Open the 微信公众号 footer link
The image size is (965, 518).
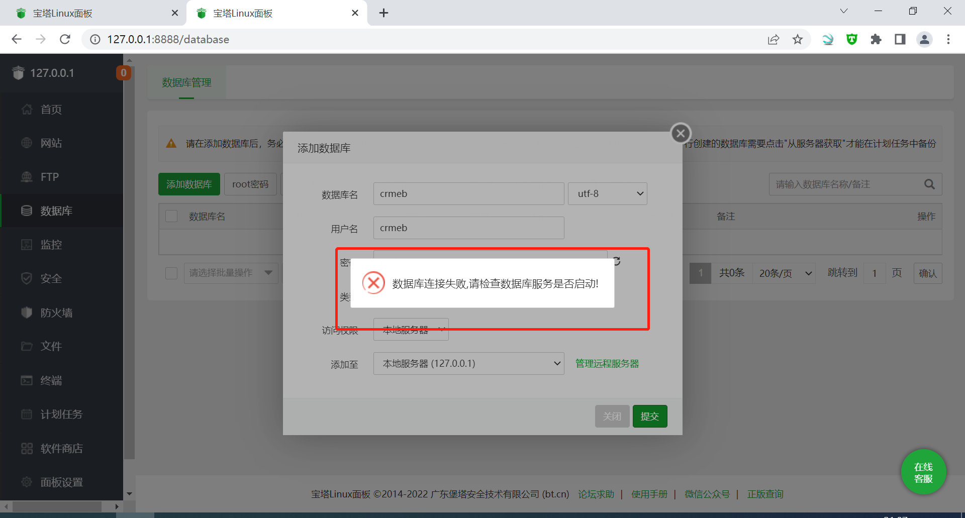(707, 494)
